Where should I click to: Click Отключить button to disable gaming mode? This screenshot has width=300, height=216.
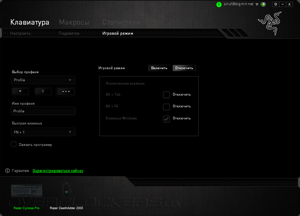[x=184, y=68]
